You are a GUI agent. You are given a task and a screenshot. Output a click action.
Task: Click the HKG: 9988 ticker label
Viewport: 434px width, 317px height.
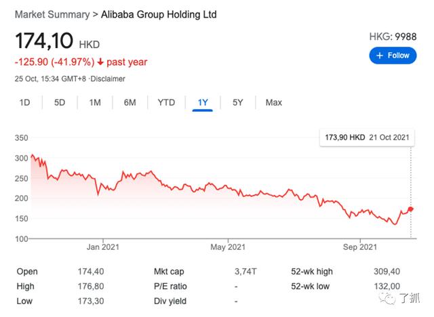393,35
